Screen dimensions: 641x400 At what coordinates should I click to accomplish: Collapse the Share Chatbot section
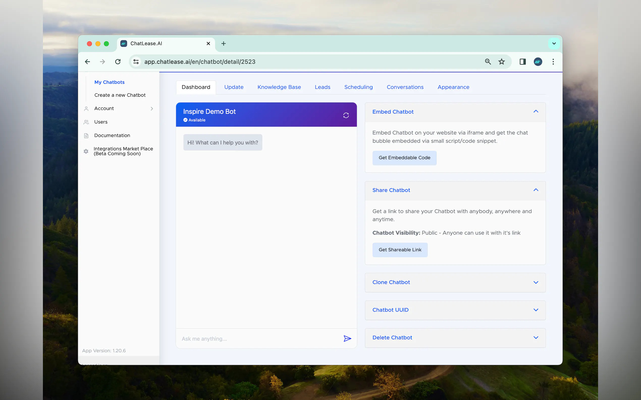click(536, 190)
